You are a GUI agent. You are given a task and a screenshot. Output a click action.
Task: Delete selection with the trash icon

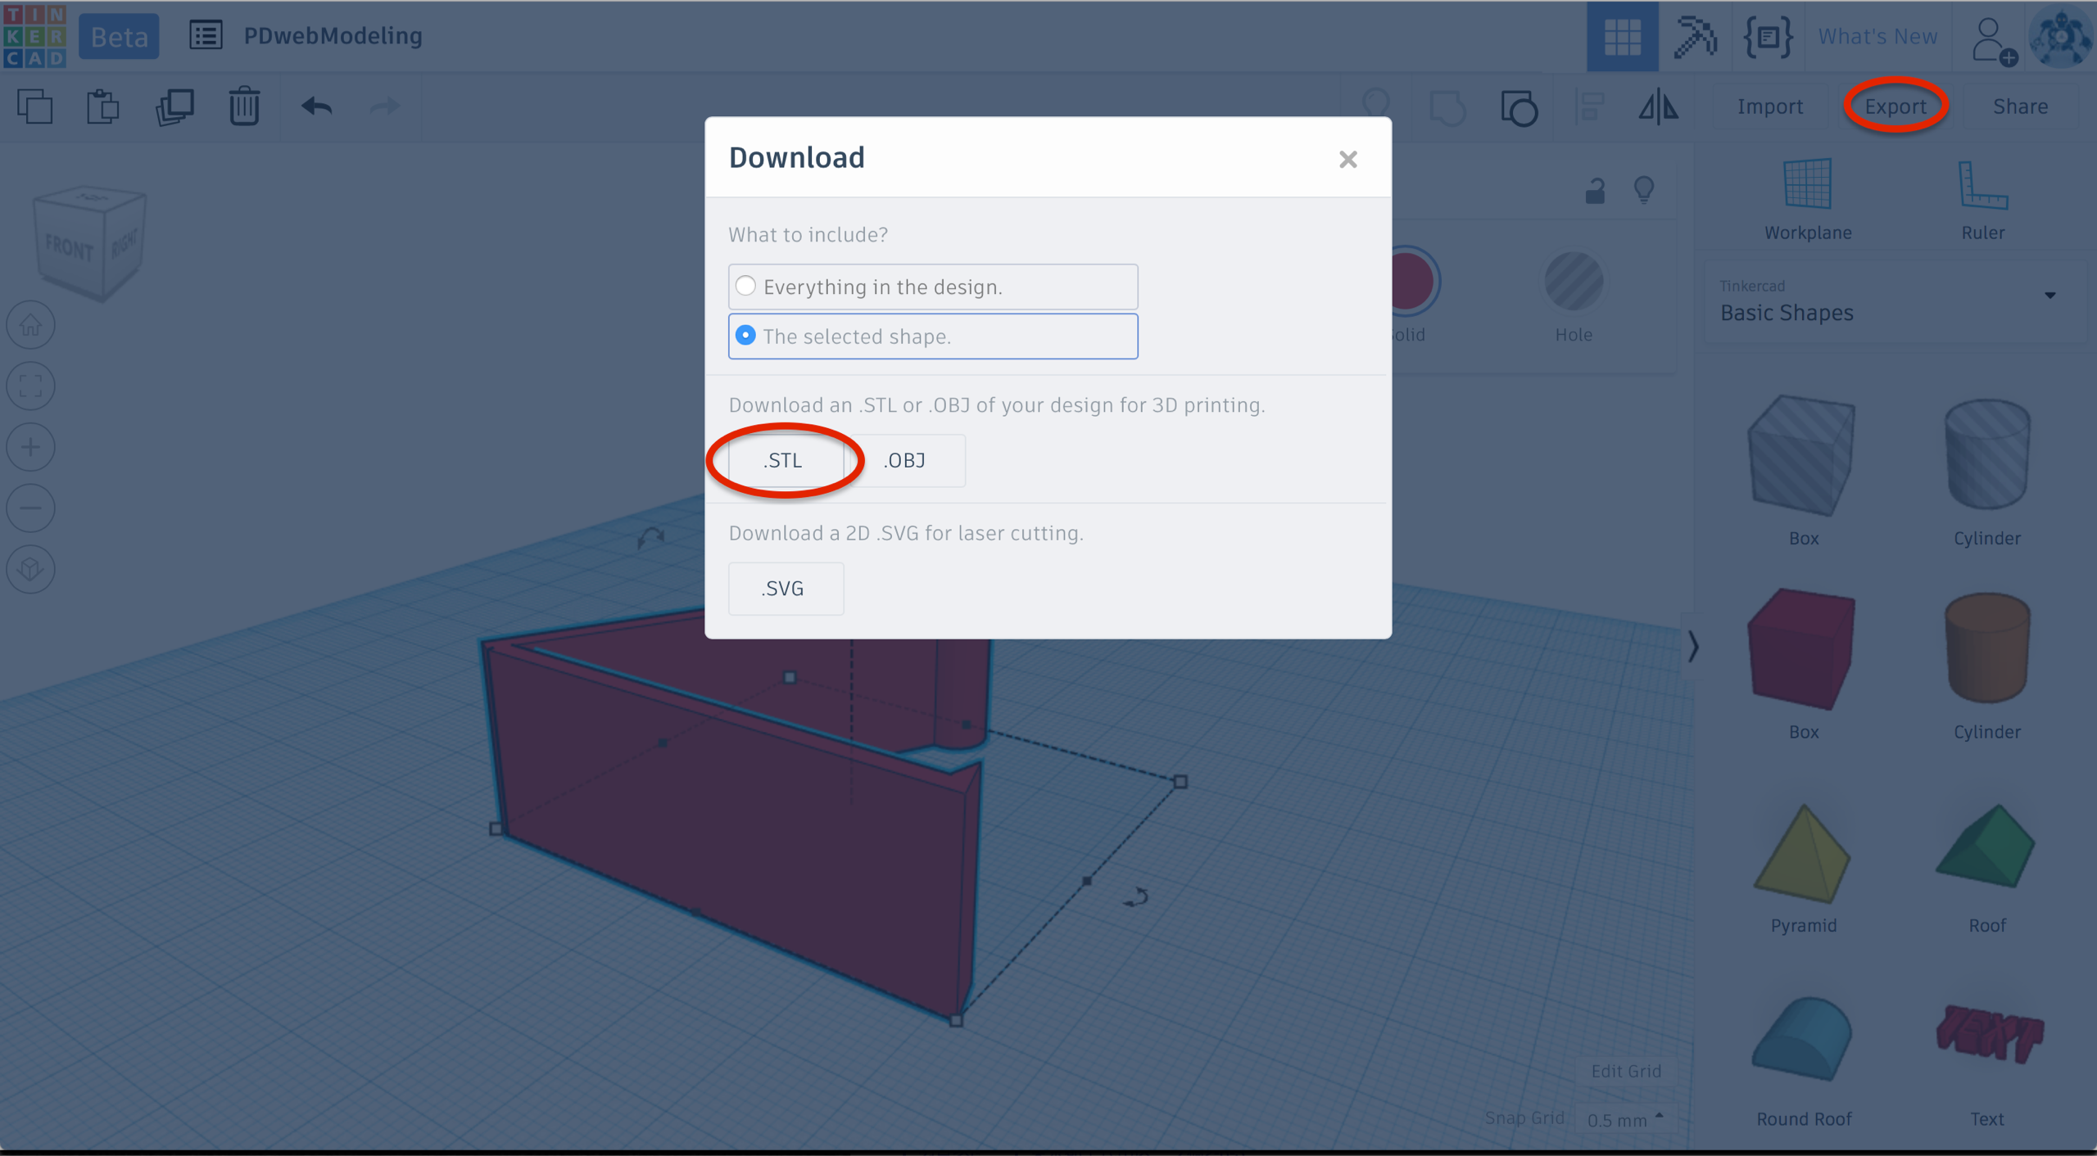pyautogui.click(x=244, y=107)
